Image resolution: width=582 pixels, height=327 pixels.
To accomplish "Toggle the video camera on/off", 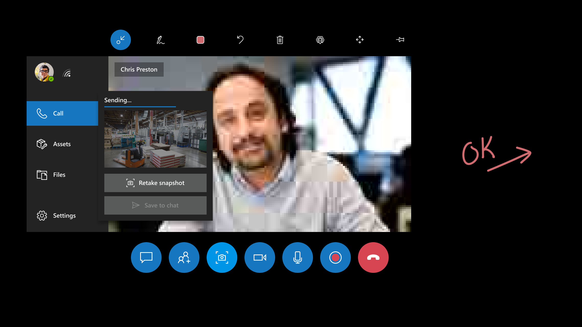I will pos(260,258).
